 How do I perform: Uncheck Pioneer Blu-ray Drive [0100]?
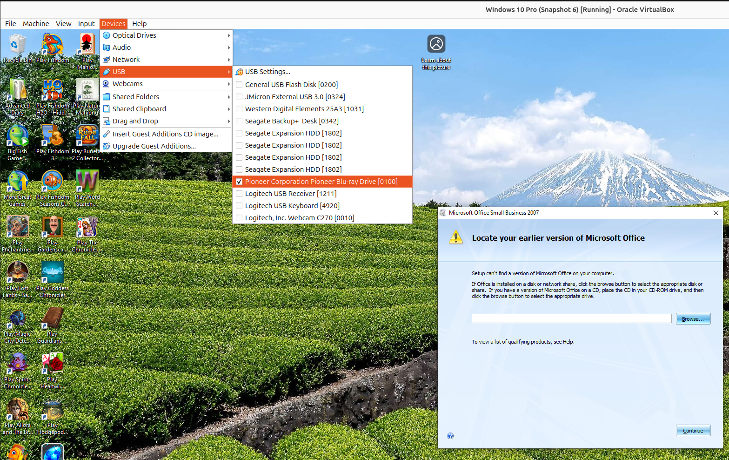coord(322,182)
